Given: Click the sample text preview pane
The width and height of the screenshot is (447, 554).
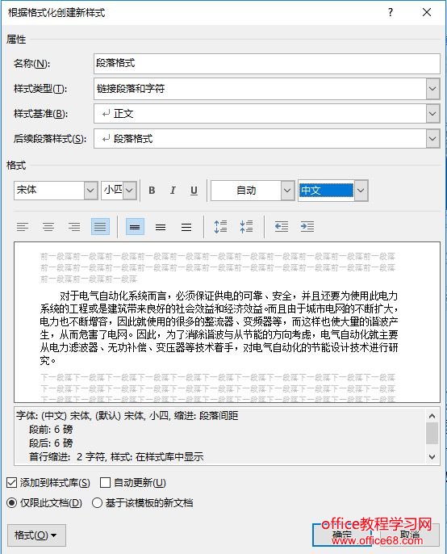Looking at the screenshot, I should pyautogui.click(x=227, y=322).
